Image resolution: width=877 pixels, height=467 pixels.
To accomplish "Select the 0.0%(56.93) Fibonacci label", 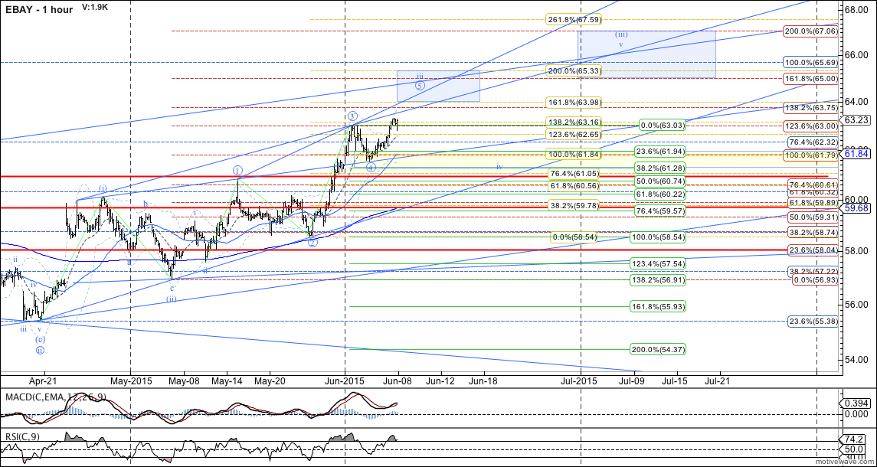I will point(816,279).
